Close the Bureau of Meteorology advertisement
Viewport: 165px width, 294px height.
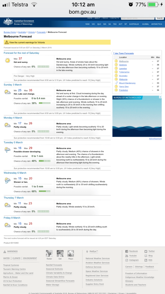click(160, 97)
